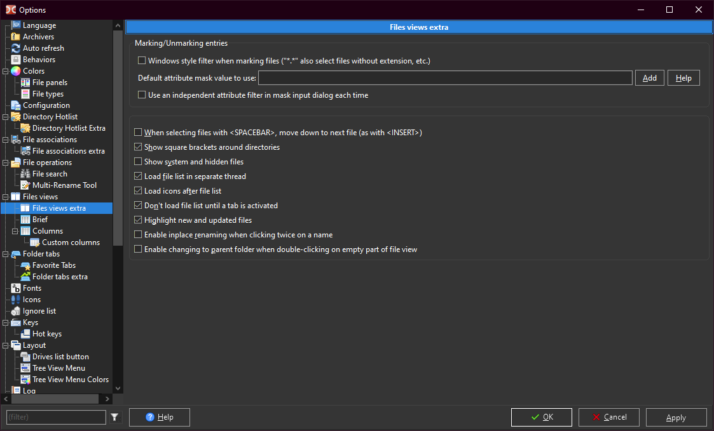Screen dimensions: 714x431
Task: Select Hot keys in options tree
Action: click(x=46, y=334)
